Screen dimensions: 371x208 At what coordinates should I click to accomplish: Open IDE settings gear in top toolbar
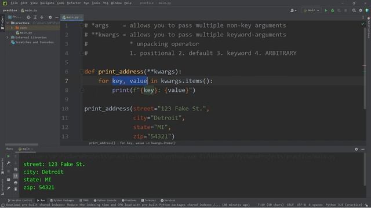361,10
